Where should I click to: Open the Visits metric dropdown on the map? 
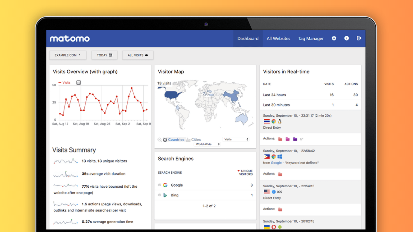click(x=235, y=139)
